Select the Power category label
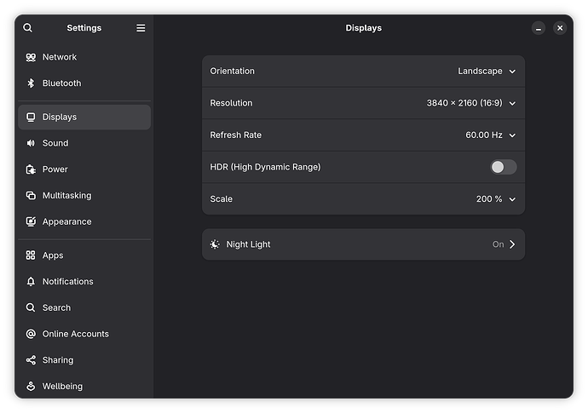Image resolution: width=588 pixels, height=413 pixels. [55, 169]
